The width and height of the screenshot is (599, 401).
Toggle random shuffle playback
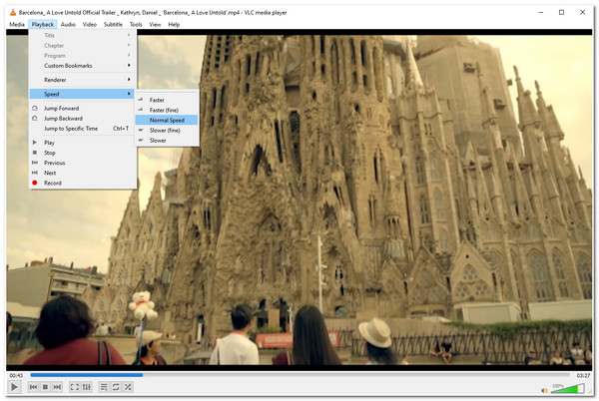pyautogui.click(x=128, y=387)
